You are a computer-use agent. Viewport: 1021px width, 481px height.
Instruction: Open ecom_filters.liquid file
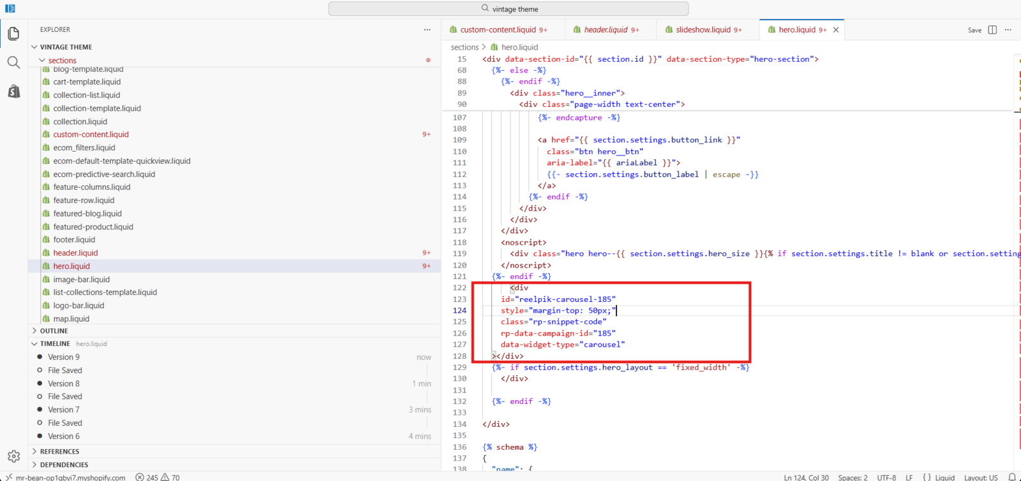(x=84, y=148)
